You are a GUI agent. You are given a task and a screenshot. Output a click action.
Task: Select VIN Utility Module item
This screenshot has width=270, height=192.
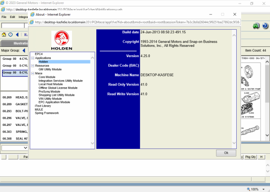(50, 99)
